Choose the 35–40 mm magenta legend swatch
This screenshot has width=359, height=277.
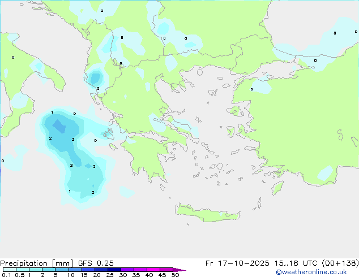point(140,270)
